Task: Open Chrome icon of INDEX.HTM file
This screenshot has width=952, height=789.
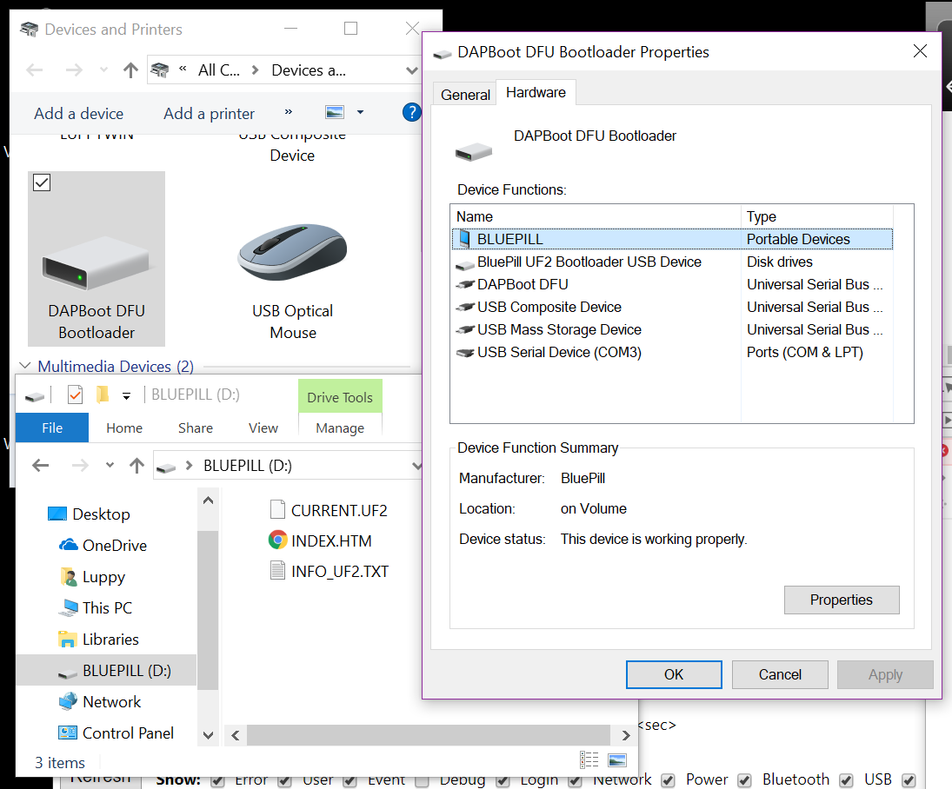Action: [277, 540]
